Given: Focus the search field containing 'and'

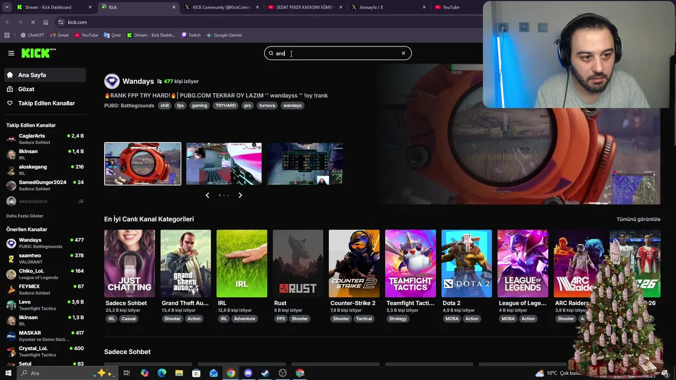Looking at the screenshot, I should pyautogui.click(x=338, y=53).
